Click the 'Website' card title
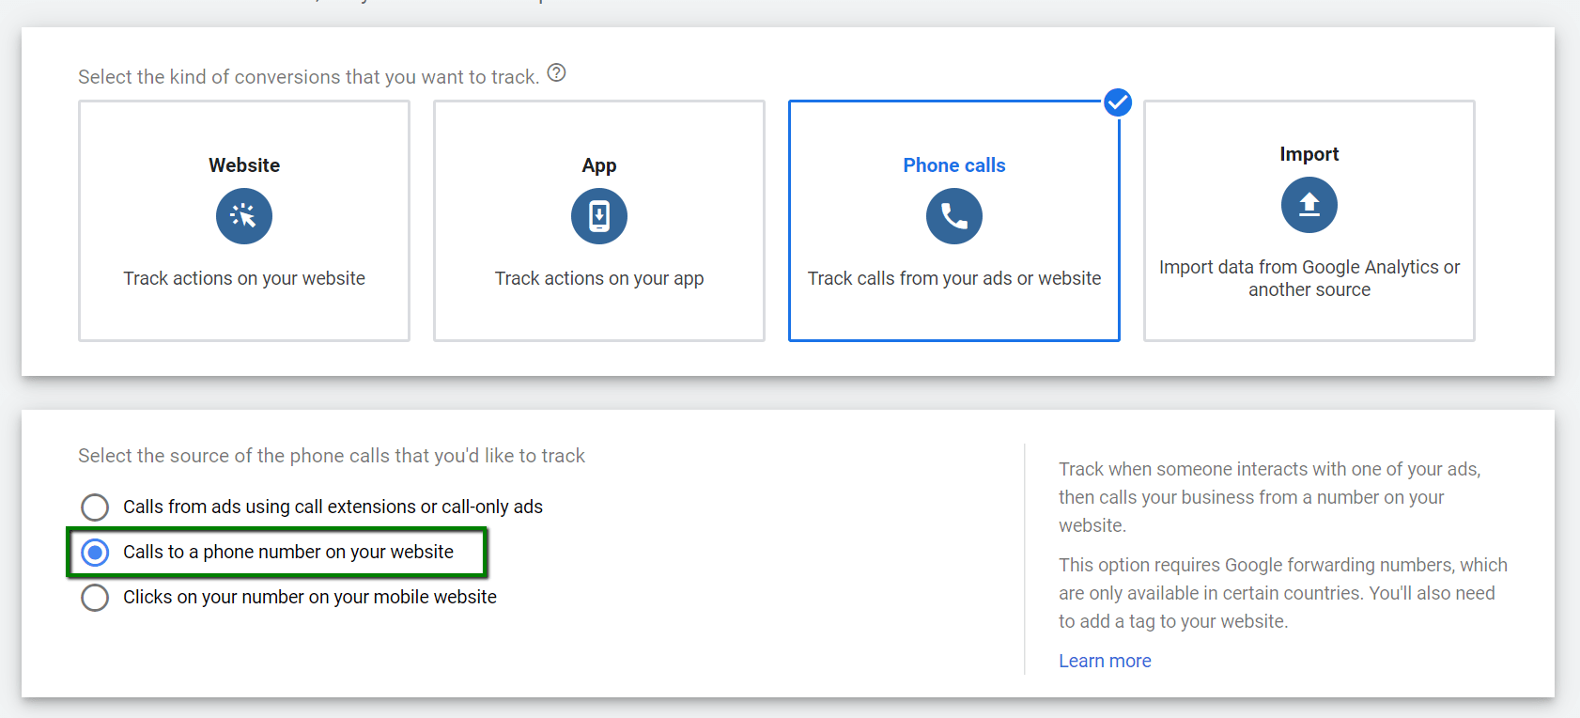This screenshot has height=718, width=1580. (x=244, y=165)
